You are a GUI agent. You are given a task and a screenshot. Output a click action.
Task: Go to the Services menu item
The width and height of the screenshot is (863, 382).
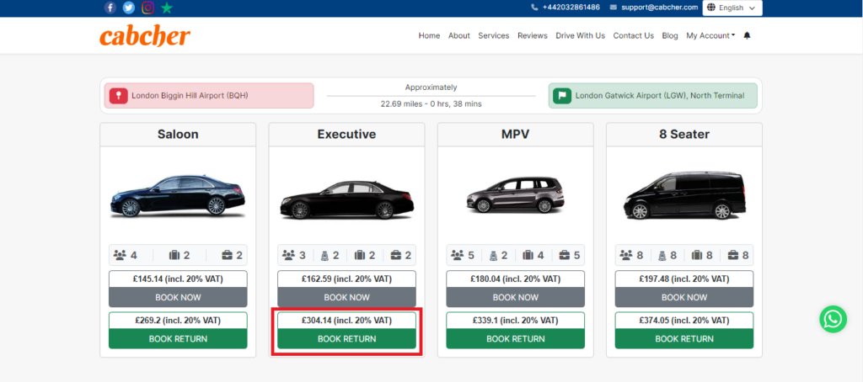tap(494, 35)
